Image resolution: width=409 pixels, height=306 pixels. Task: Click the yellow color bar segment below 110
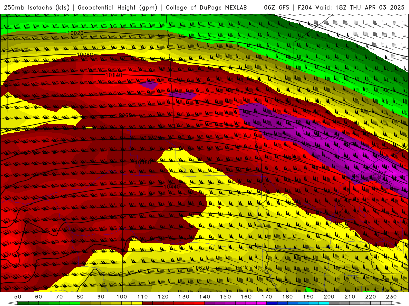click(137, 303)
